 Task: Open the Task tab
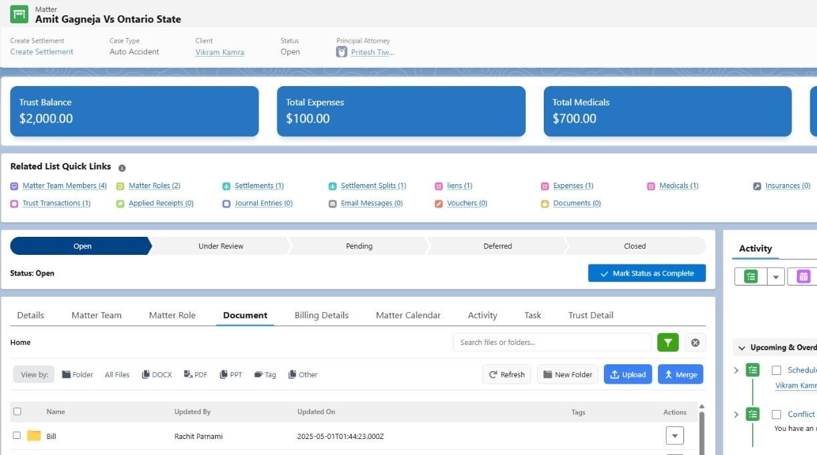click(x=533, y=315)
